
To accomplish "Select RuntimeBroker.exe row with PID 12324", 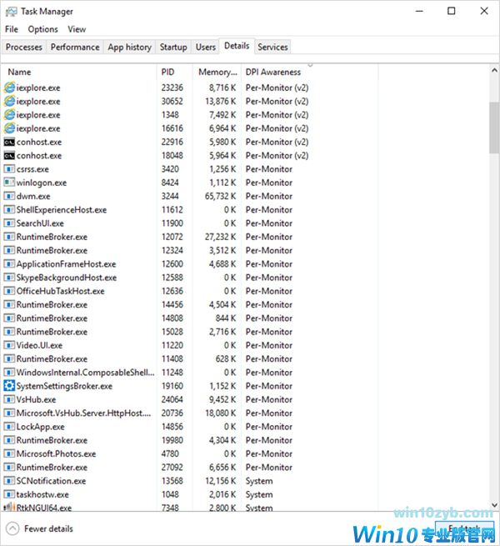I will point(191,250).
